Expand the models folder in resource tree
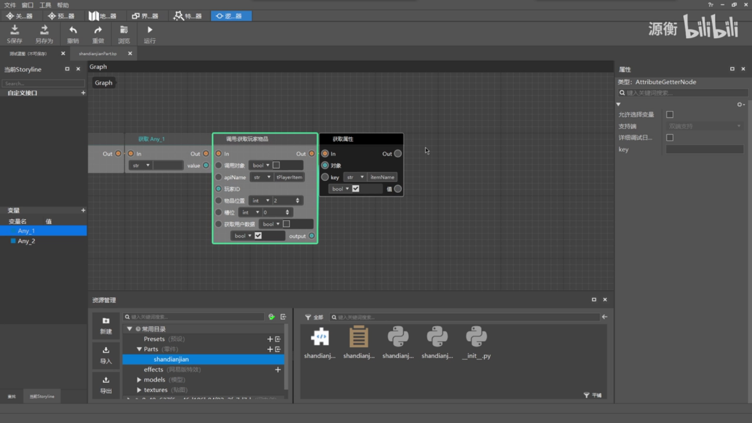The width and height of the screenshot is (752, 423). tap(139, 380)
